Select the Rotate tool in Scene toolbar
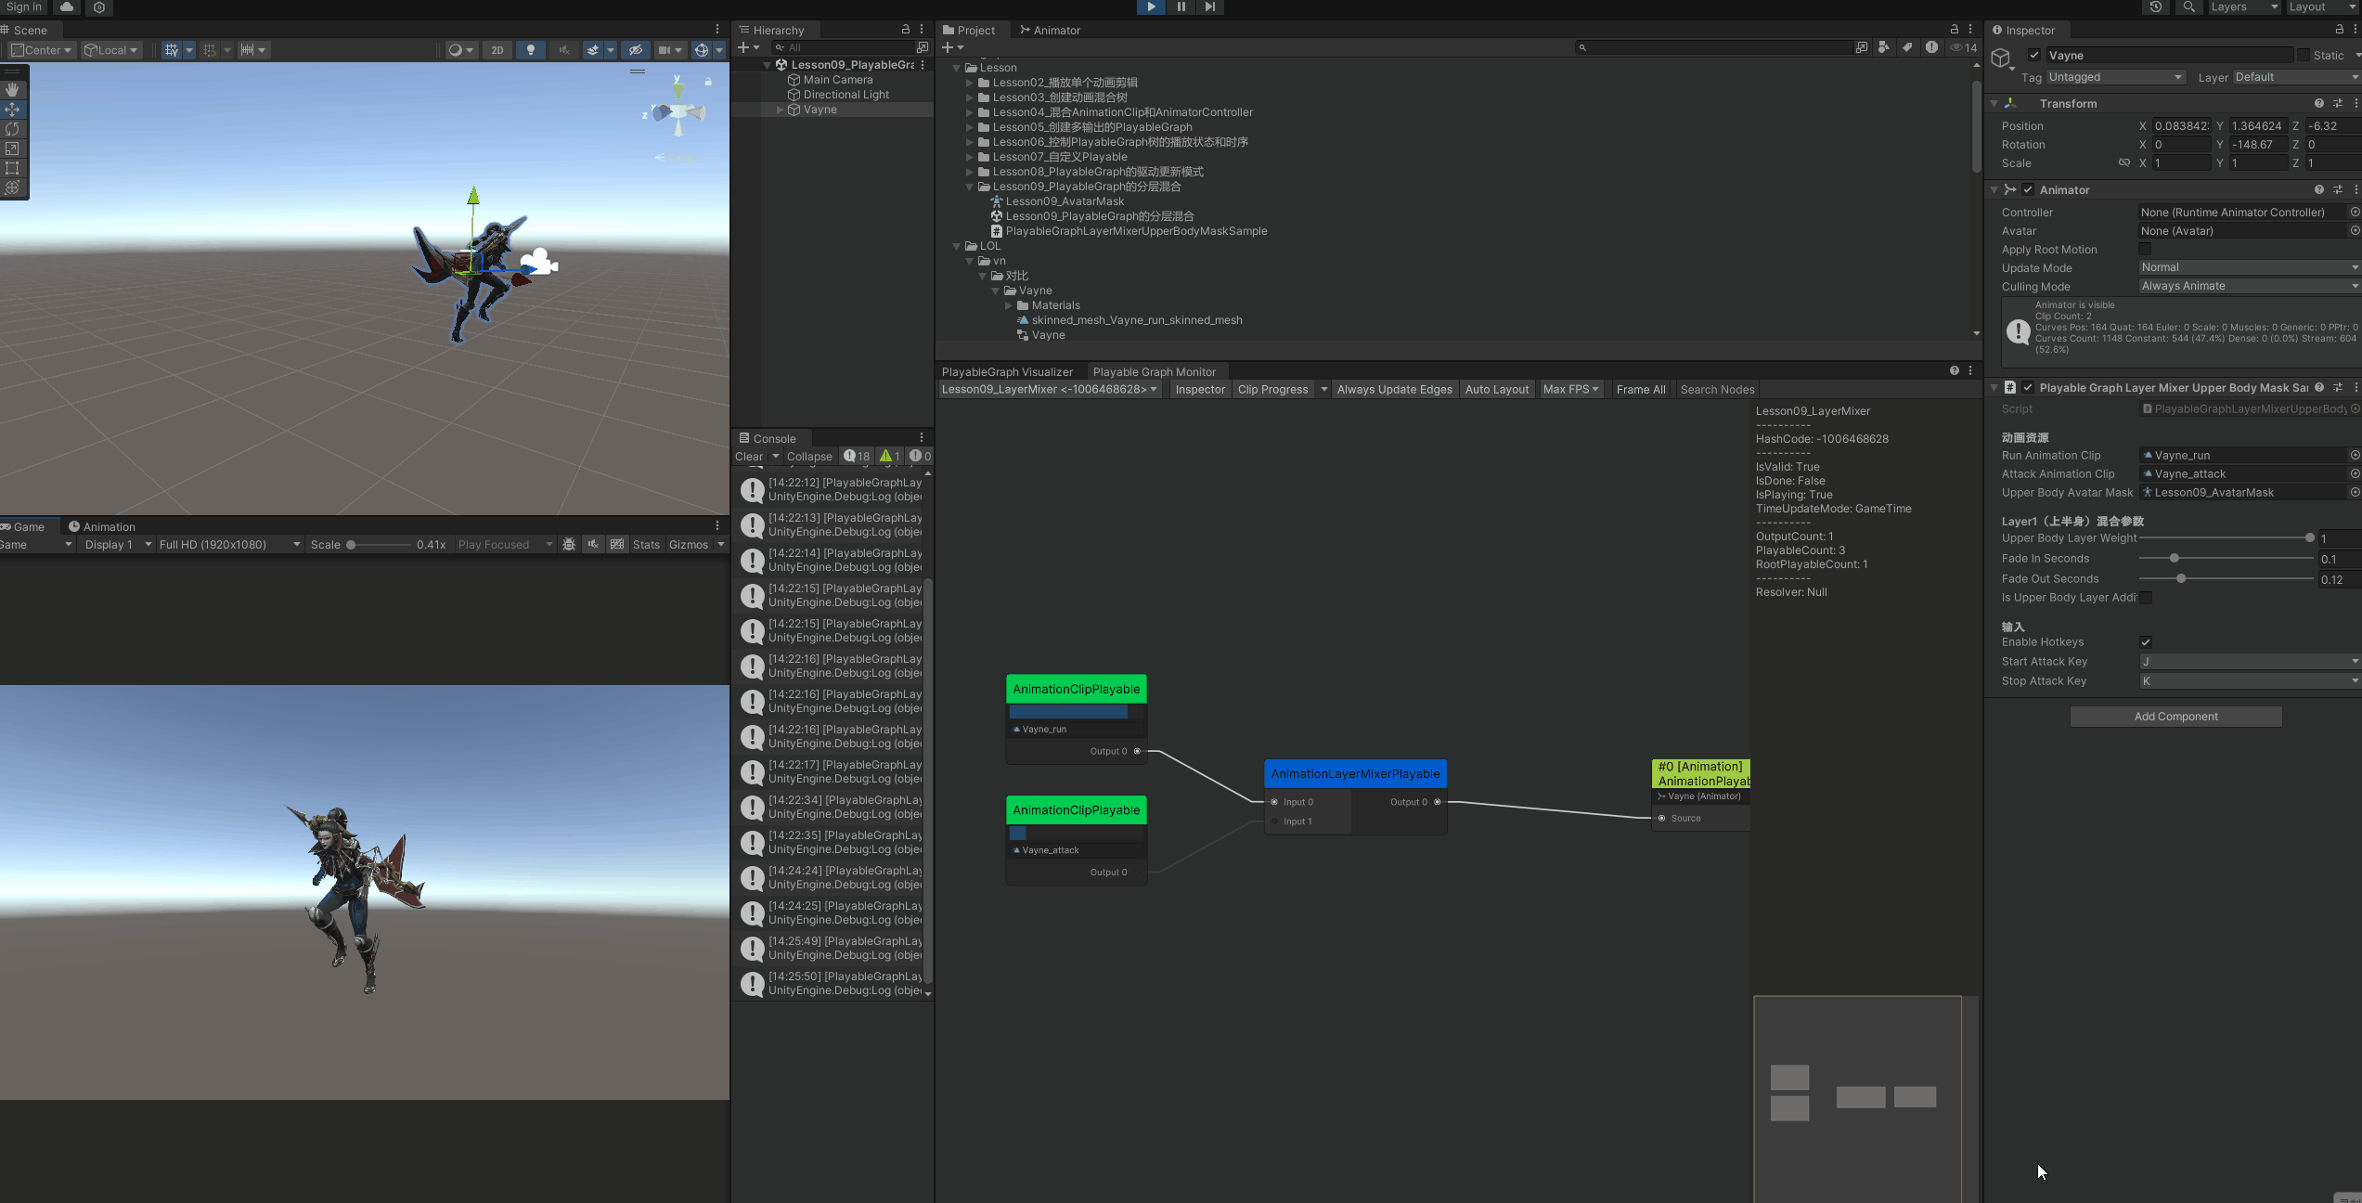2362x1203 pixels. tap(12, 129)
